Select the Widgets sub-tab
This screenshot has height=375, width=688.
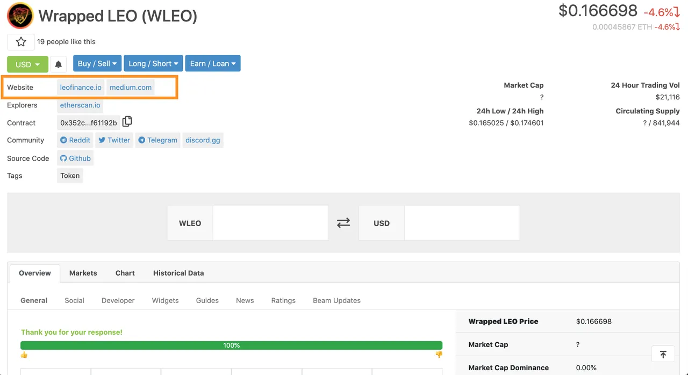click(166, 300)
